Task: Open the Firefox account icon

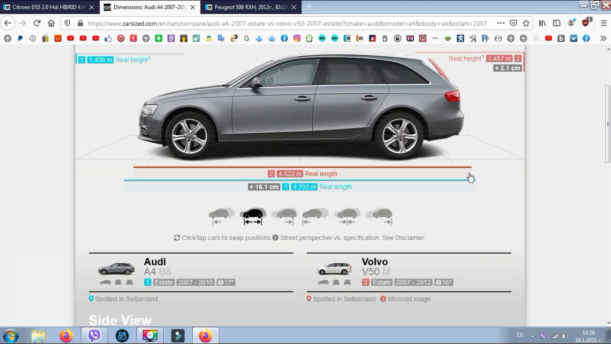Action: 571,23
